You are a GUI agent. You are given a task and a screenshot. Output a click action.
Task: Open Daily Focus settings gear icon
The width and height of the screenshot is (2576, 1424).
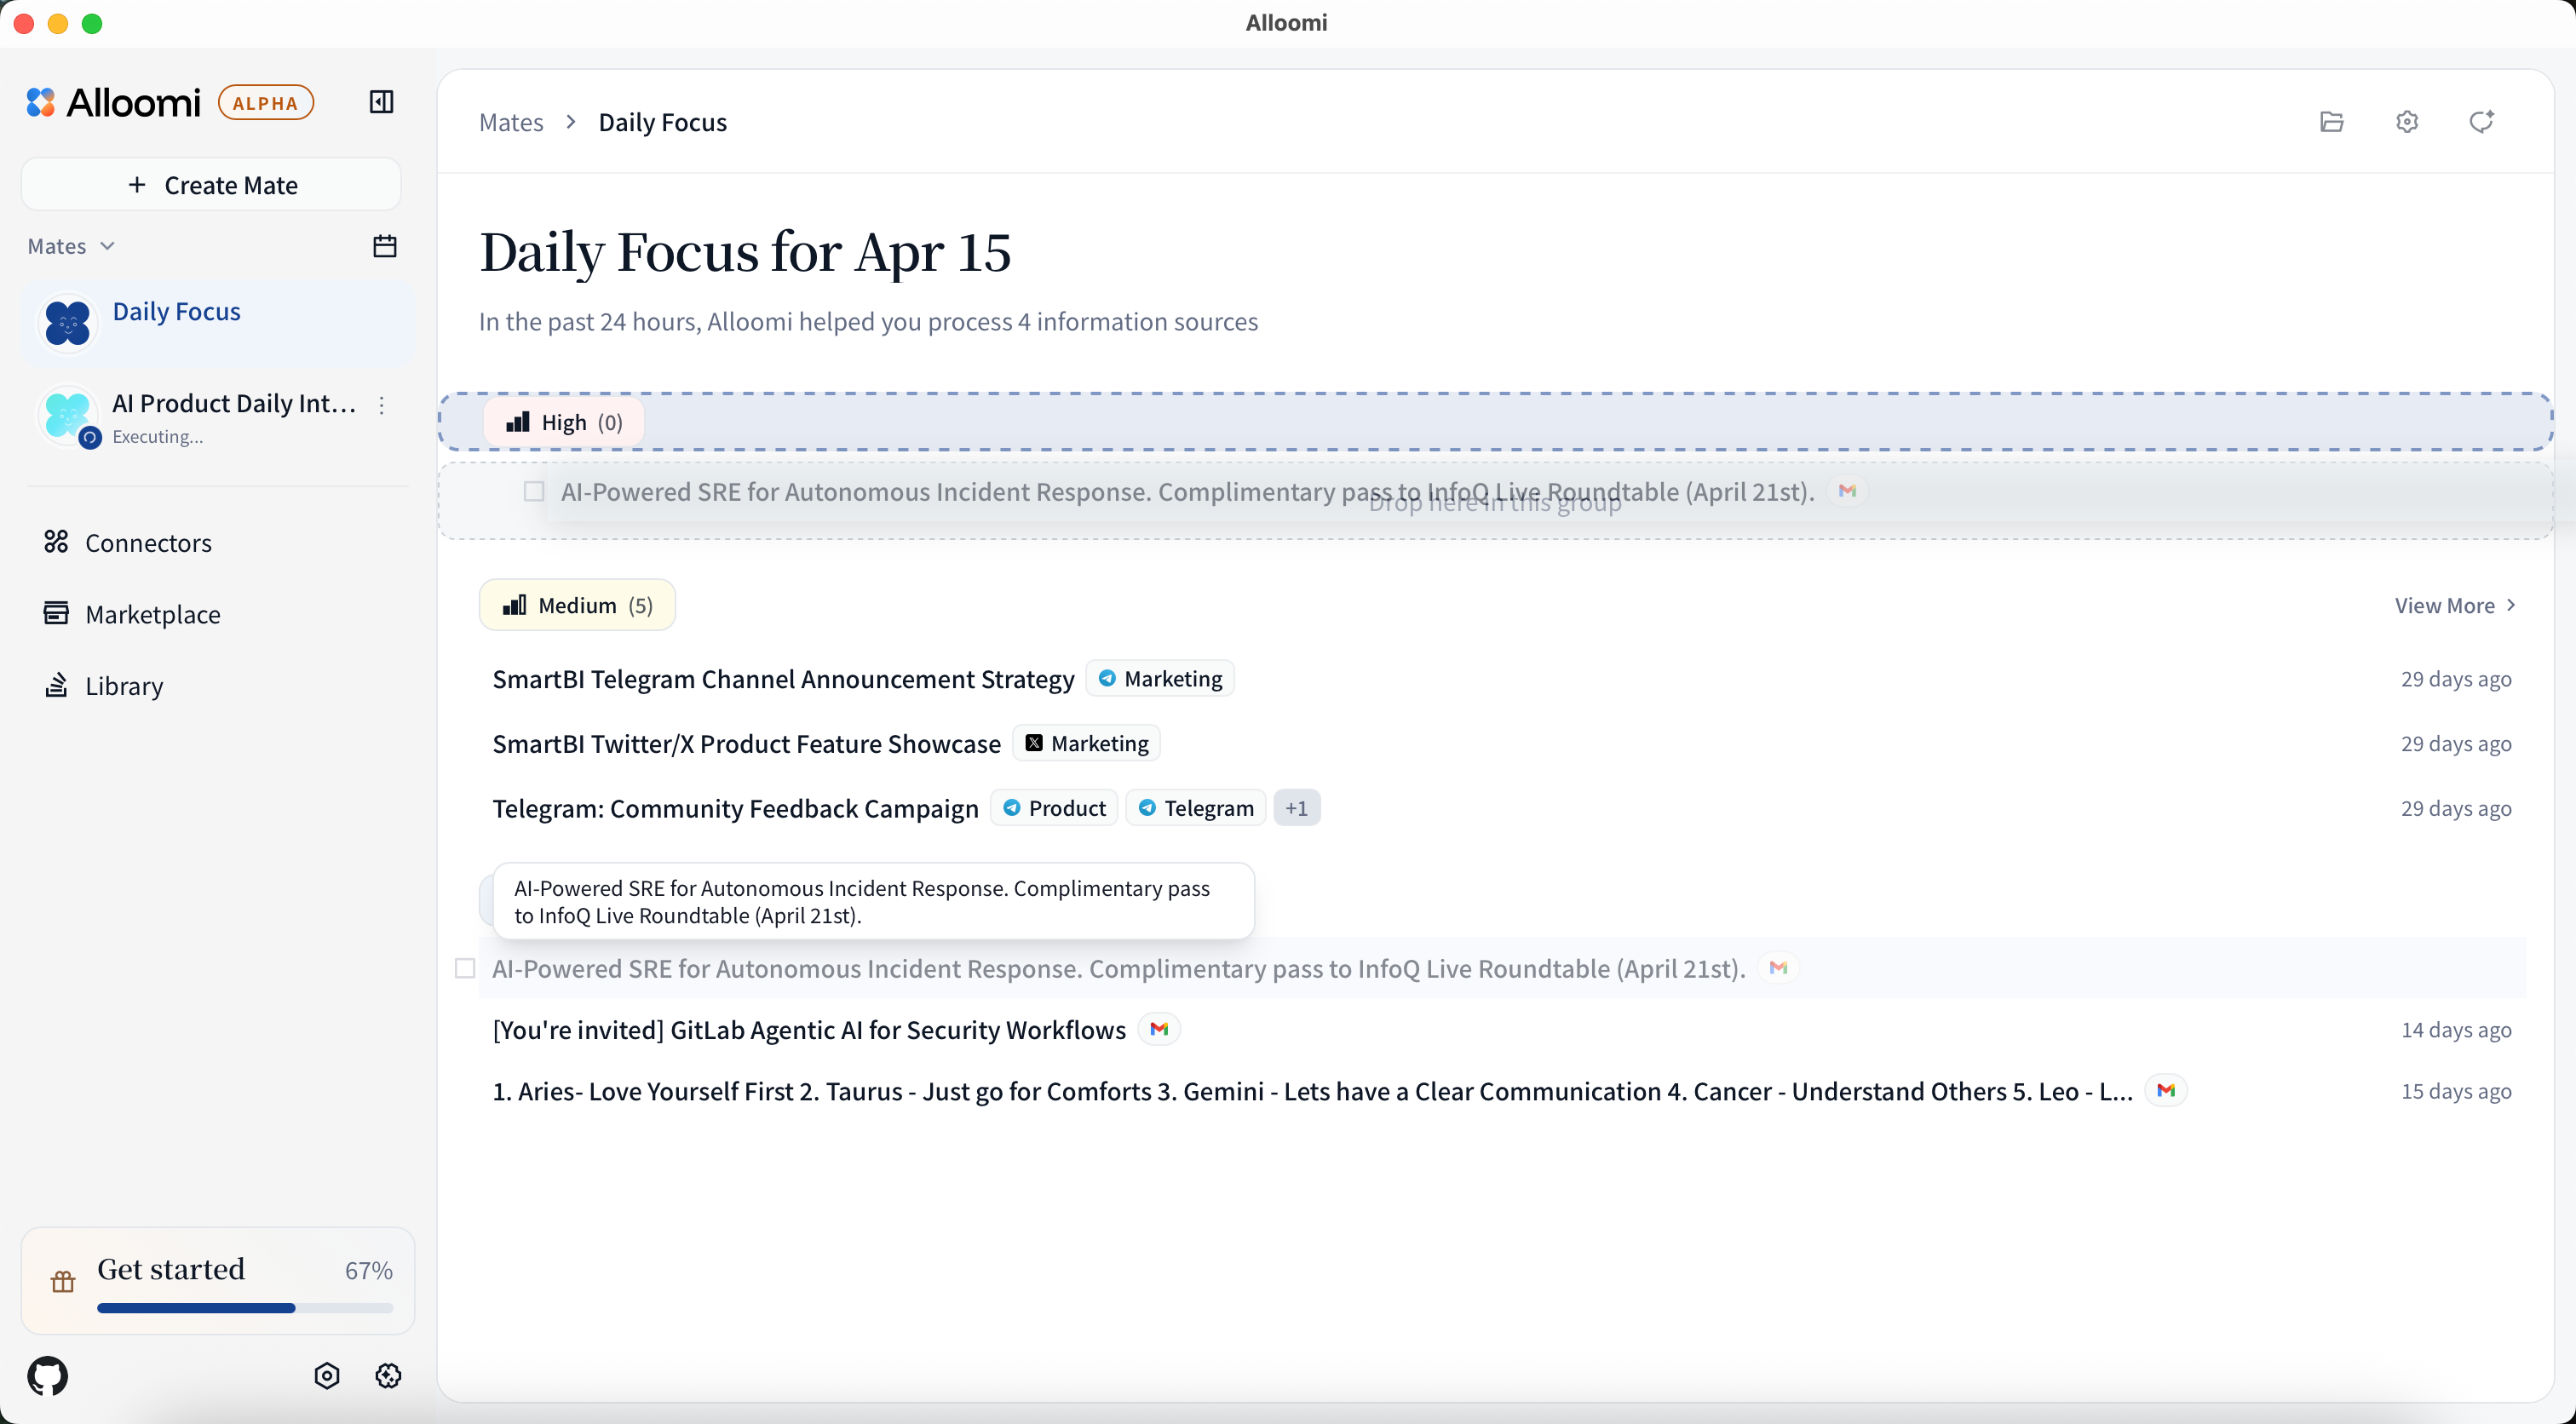point(2407,122)
